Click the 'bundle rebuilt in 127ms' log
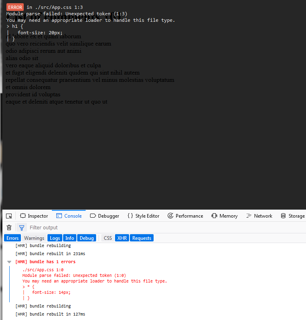This screenshot has height=320, width=306. (x=50, y=314)
